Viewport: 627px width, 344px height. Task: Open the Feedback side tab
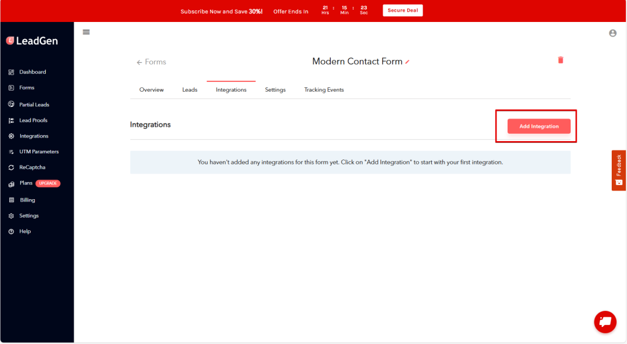click(x=618, y=170)
